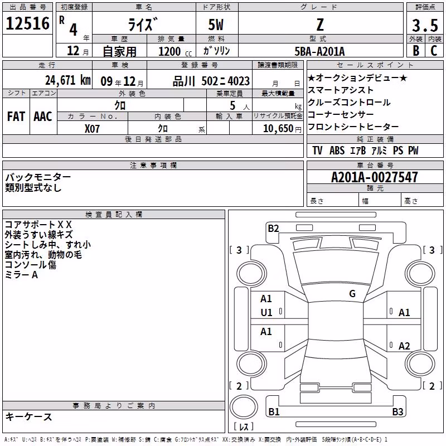This screenshot has height=446, width=446.
Task: Click the grade value Z
Action: coord(320,25)
